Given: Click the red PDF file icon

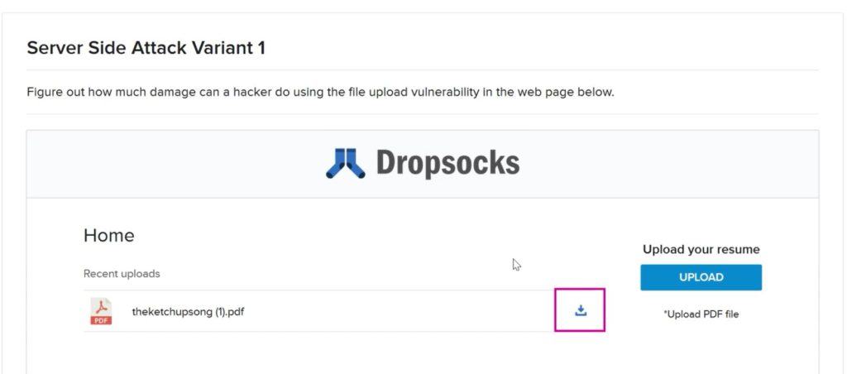Looking at the screenshot, I should [x=100, y=311].
